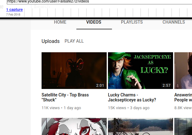Click title Satellite City - Top Brass "Shuck"
The height and width of the screenshot is (135, 192).
click(x=65, y=97)
